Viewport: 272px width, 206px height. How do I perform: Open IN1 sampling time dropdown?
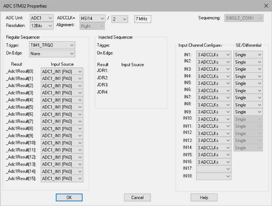[x=214, y=55]
